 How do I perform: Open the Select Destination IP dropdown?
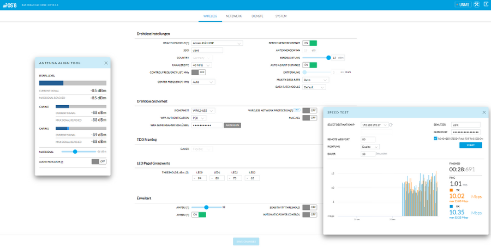pos(374,125)
